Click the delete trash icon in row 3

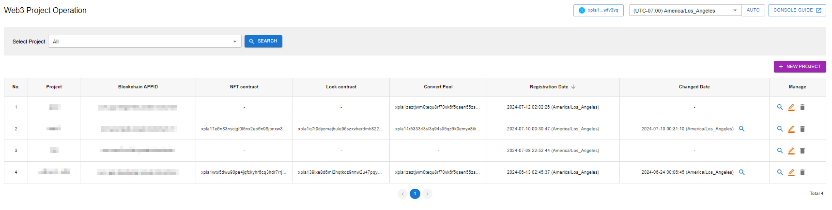(x=802, y=151)
